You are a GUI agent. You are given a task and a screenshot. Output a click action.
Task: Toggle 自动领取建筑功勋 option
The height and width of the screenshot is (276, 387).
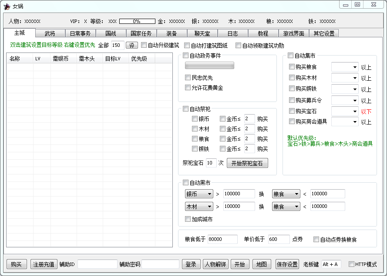239,45
